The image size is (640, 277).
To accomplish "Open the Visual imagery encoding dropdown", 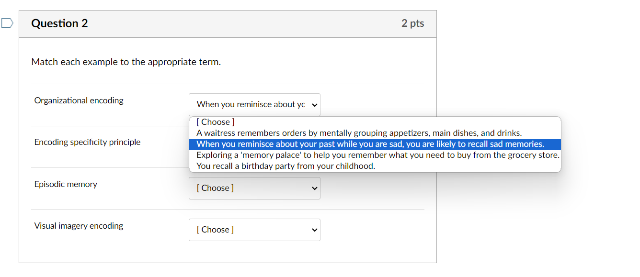I will pos(254,230).
